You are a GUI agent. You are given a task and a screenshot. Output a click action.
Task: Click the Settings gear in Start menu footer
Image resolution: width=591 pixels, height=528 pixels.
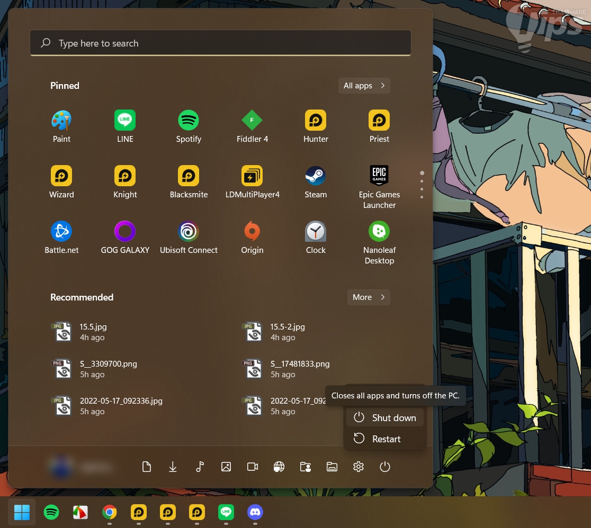pos(359,467)
